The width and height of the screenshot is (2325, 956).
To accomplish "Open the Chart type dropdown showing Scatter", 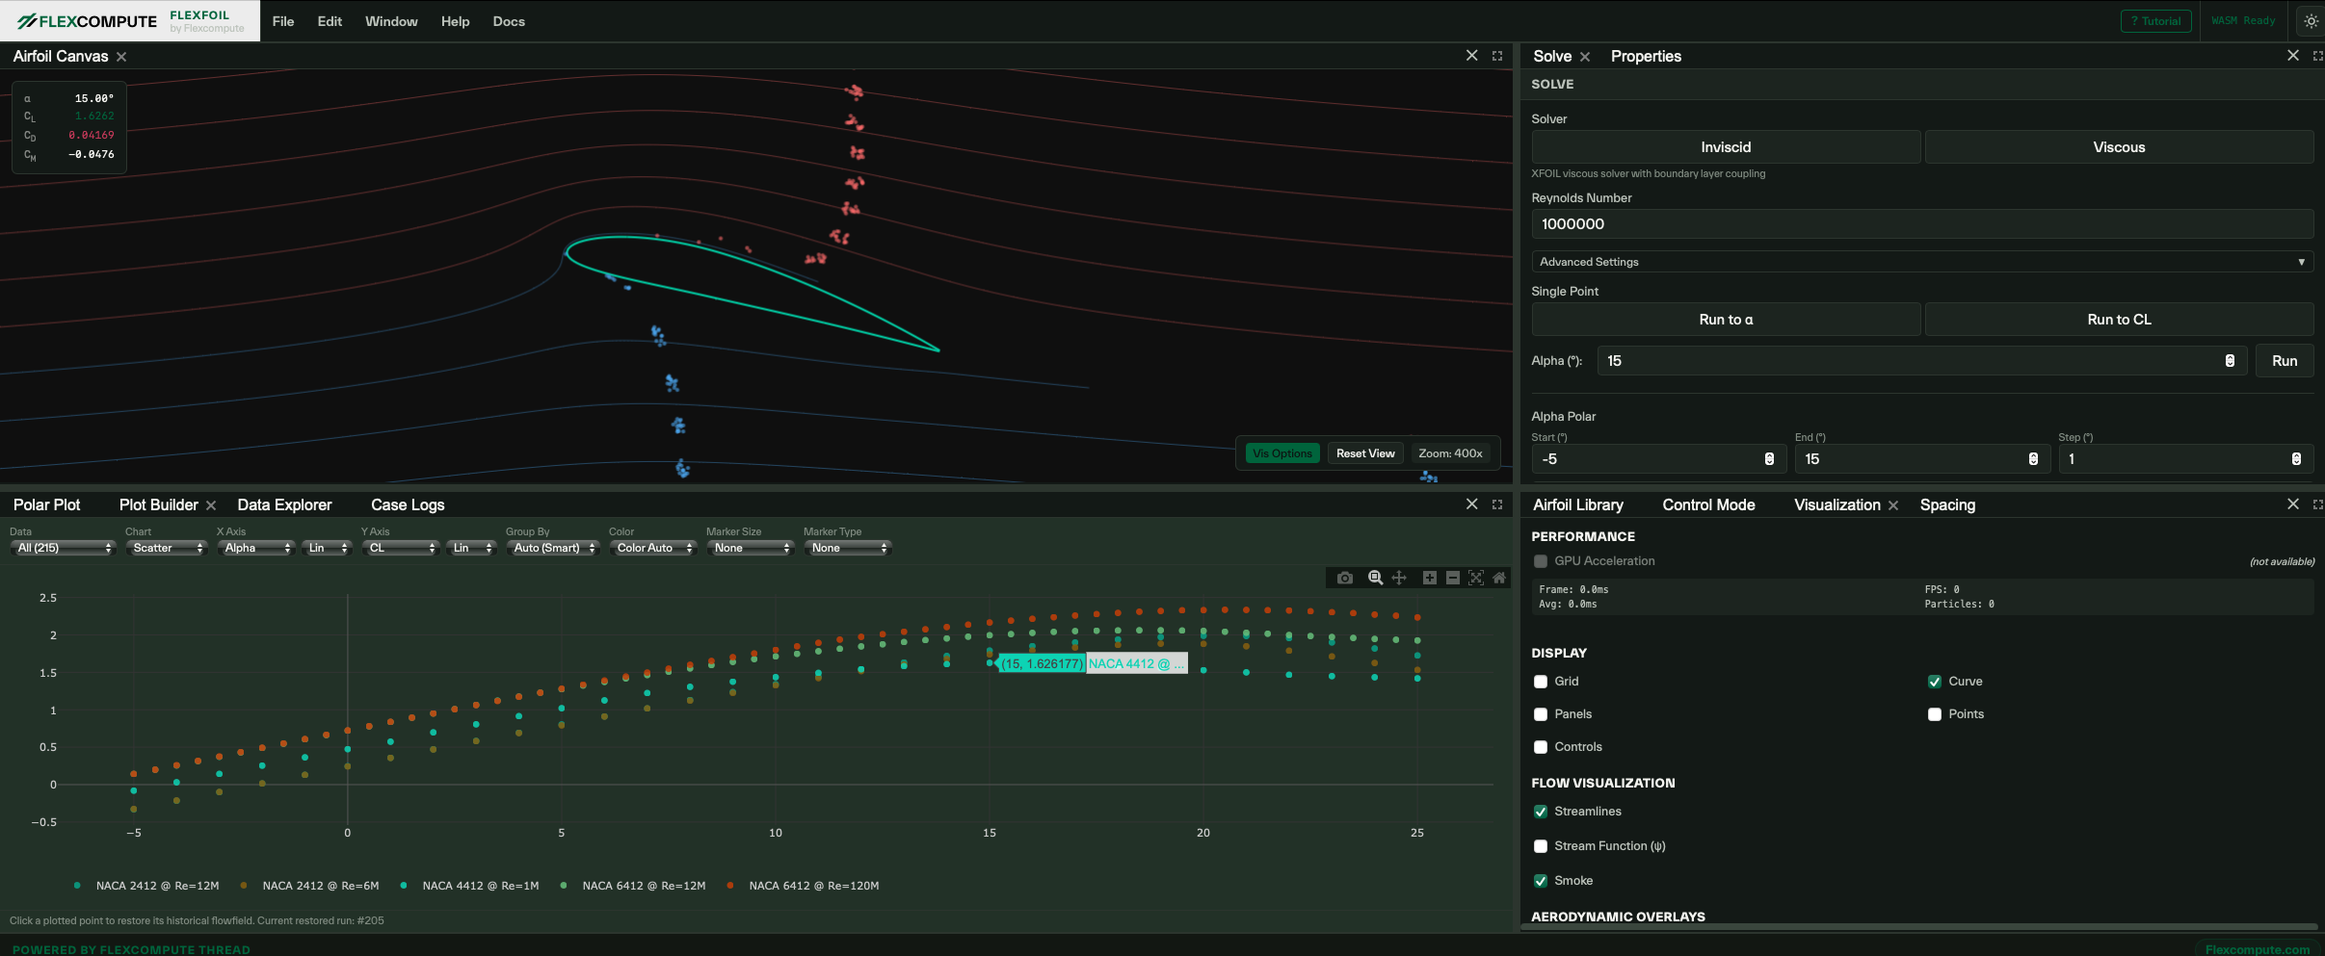I will click(166, 548).
